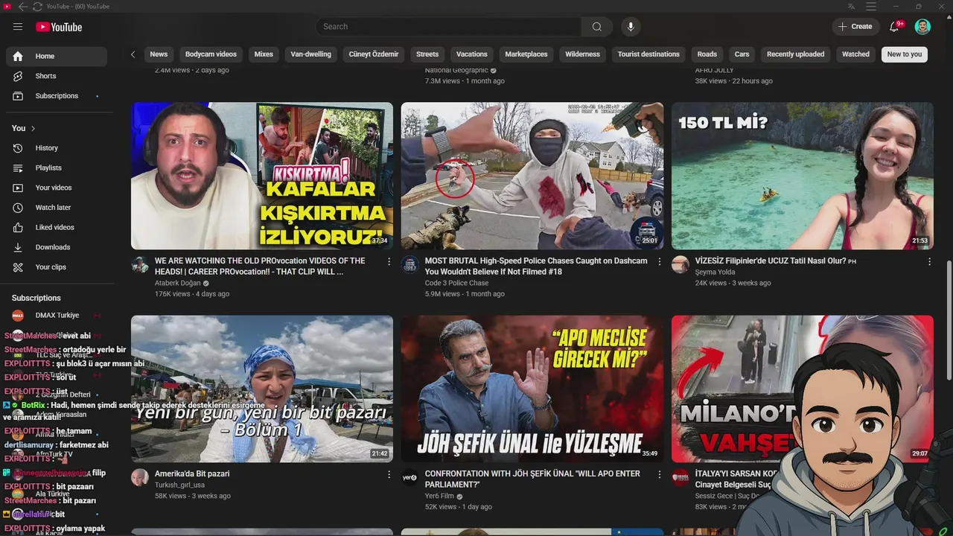Select the Marketplaces chip
953x536 pixels.
[x=526, y=54]
